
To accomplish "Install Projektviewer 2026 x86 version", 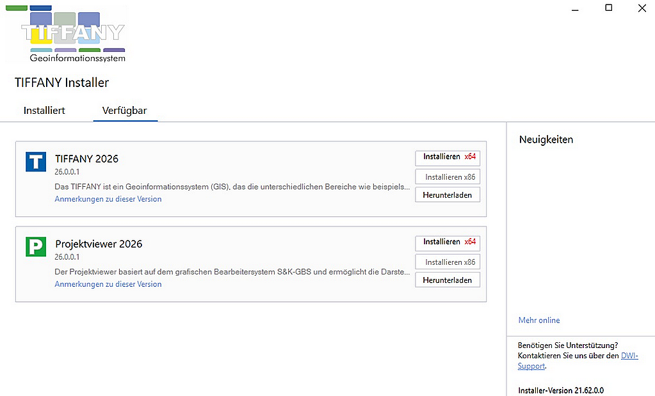I will click(448, 262).
